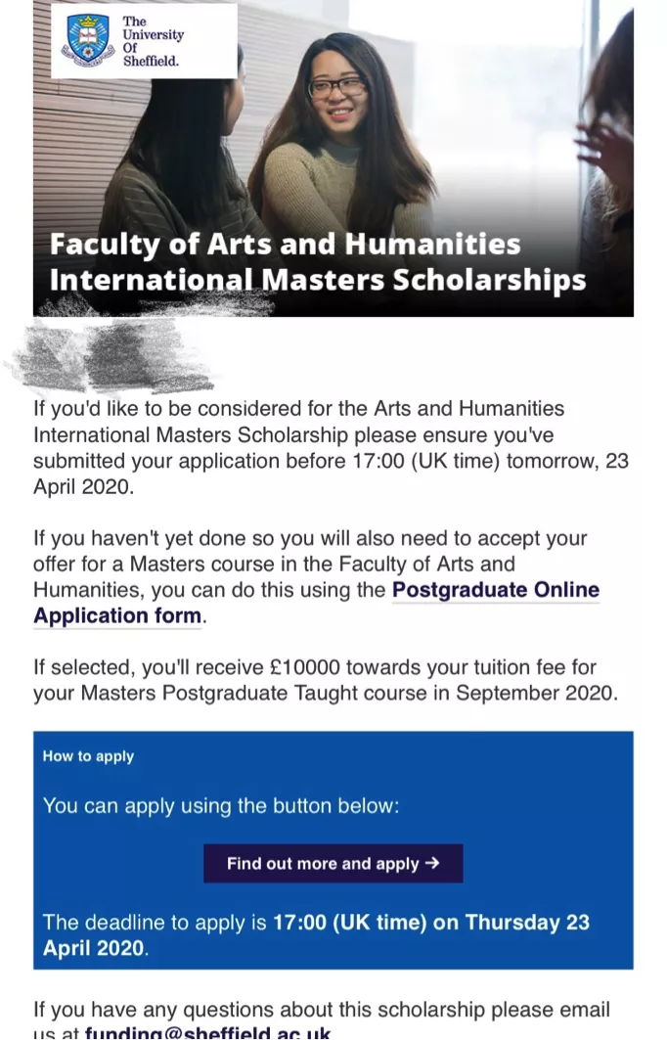Screen dimensions: 667x1040
Task: Click the arrow on the apply button
Action: tap(432, 863)
